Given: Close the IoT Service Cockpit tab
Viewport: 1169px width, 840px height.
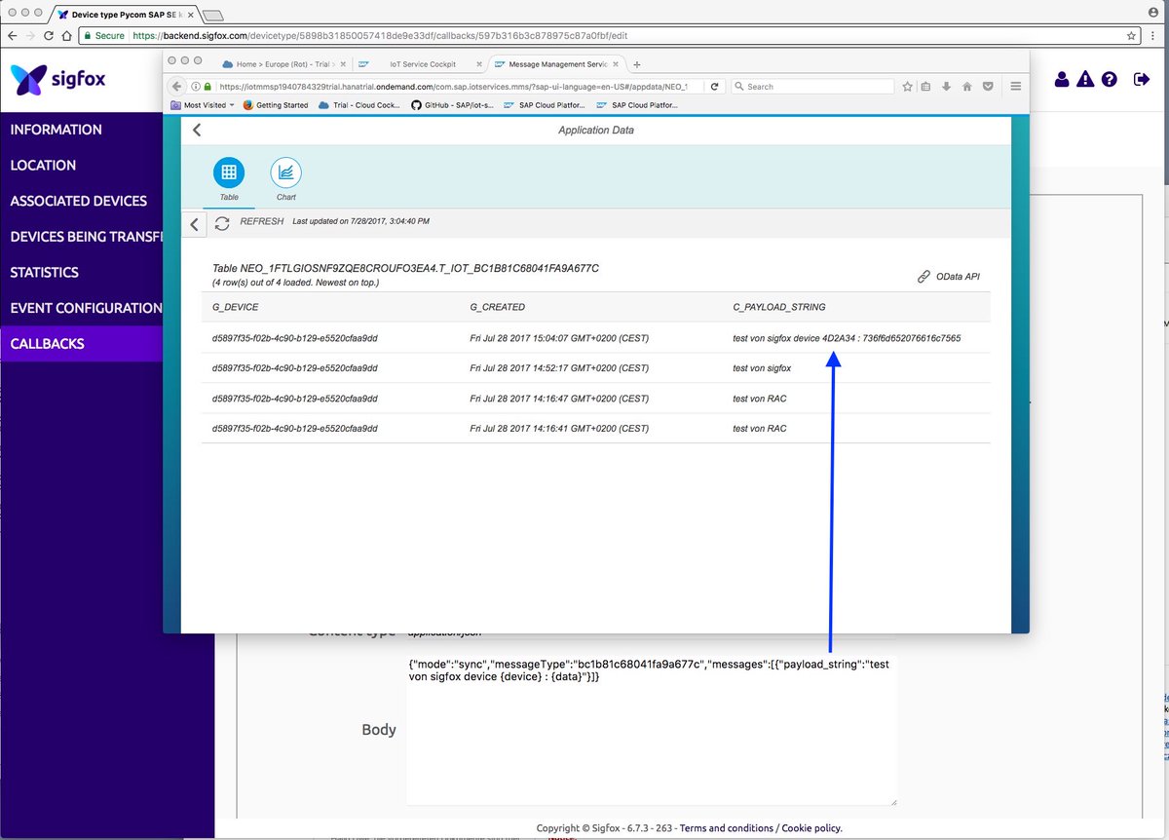Looking at the screenshot, I should pos(478,64).
